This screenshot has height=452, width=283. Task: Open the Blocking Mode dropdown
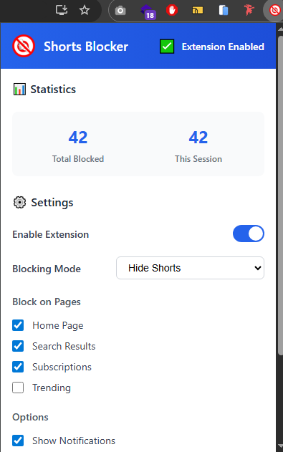(190, 268)
